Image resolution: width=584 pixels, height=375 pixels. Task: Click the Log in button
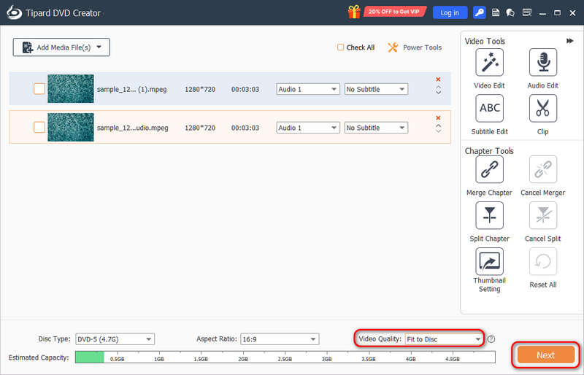click(450, 12)
